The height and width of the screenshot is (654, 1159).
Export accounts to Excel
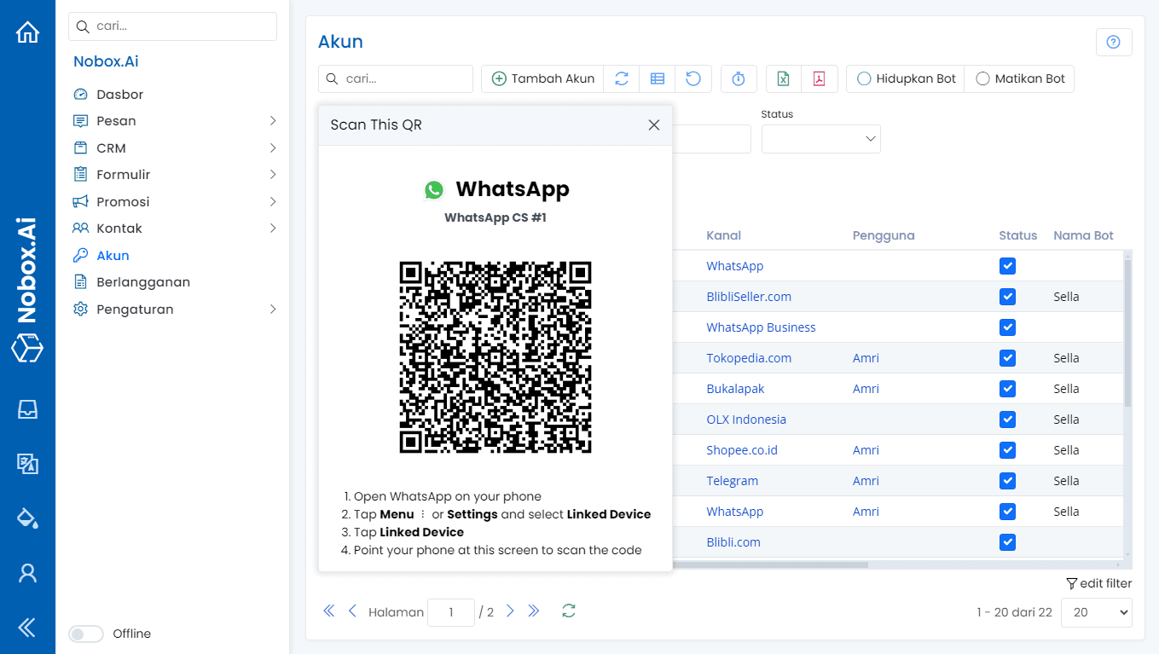pyautogui.click(x=783, y=78)
